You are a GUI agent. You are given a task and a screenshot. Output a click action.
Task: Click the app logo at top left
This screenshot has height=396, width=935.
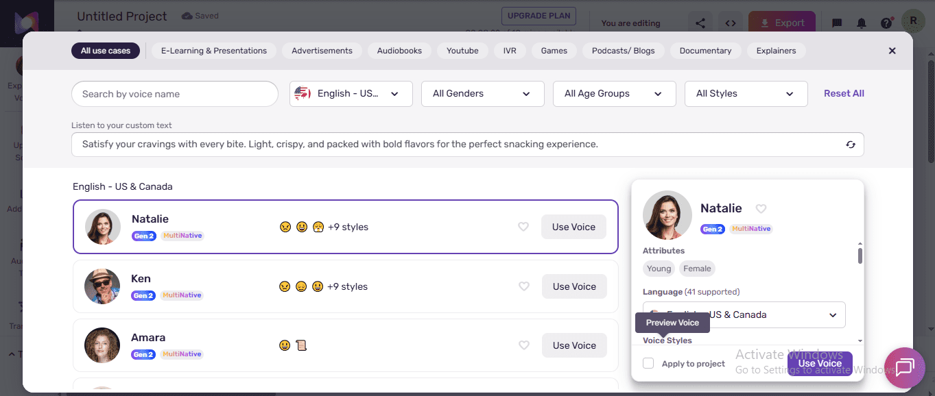(27, 23)
